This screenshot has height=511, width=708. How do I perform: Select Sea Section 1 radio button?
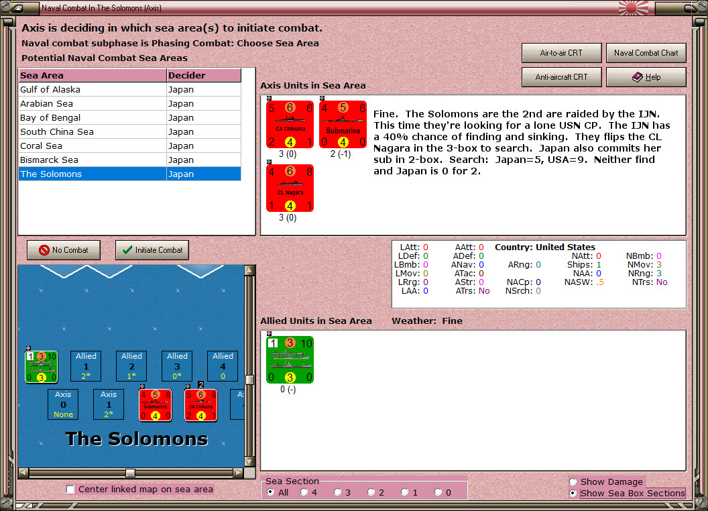pyautogui.click(x=404, y=492)
